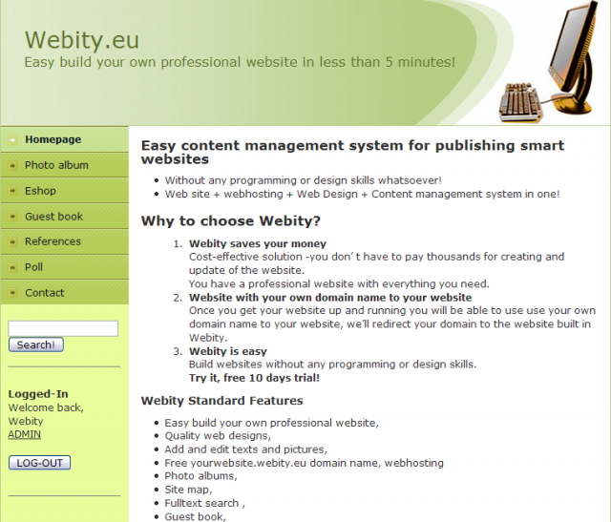The image size is (611, 522).
Task: Click the arrow icon beside Eshop
Action: pyautogui.click(x=12, y=191)
